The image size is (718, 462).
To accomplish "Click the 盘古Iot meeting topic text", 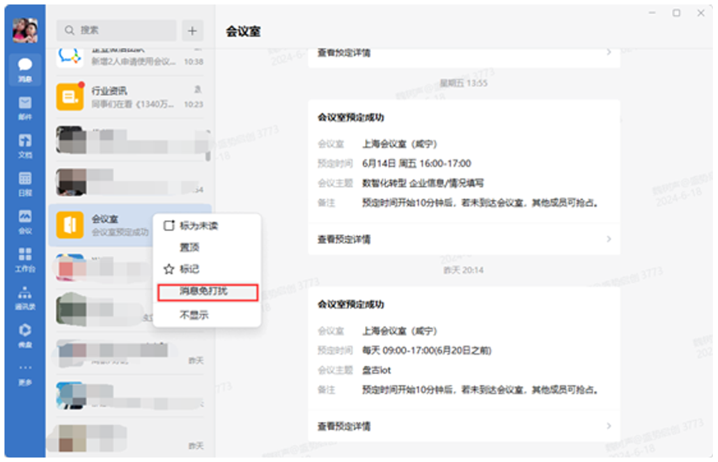I will click(x=377, y=371).
